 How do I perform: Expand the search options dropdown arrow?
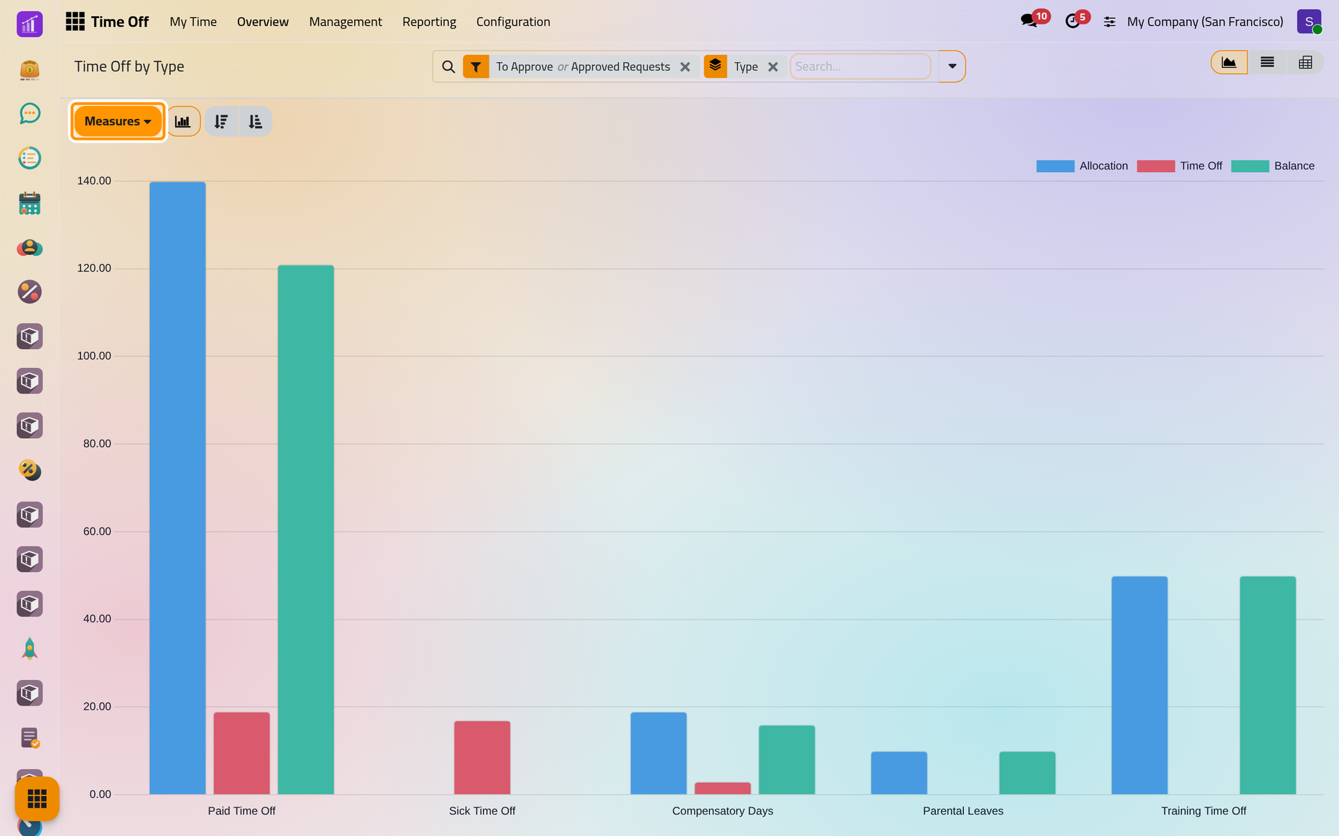952,66
